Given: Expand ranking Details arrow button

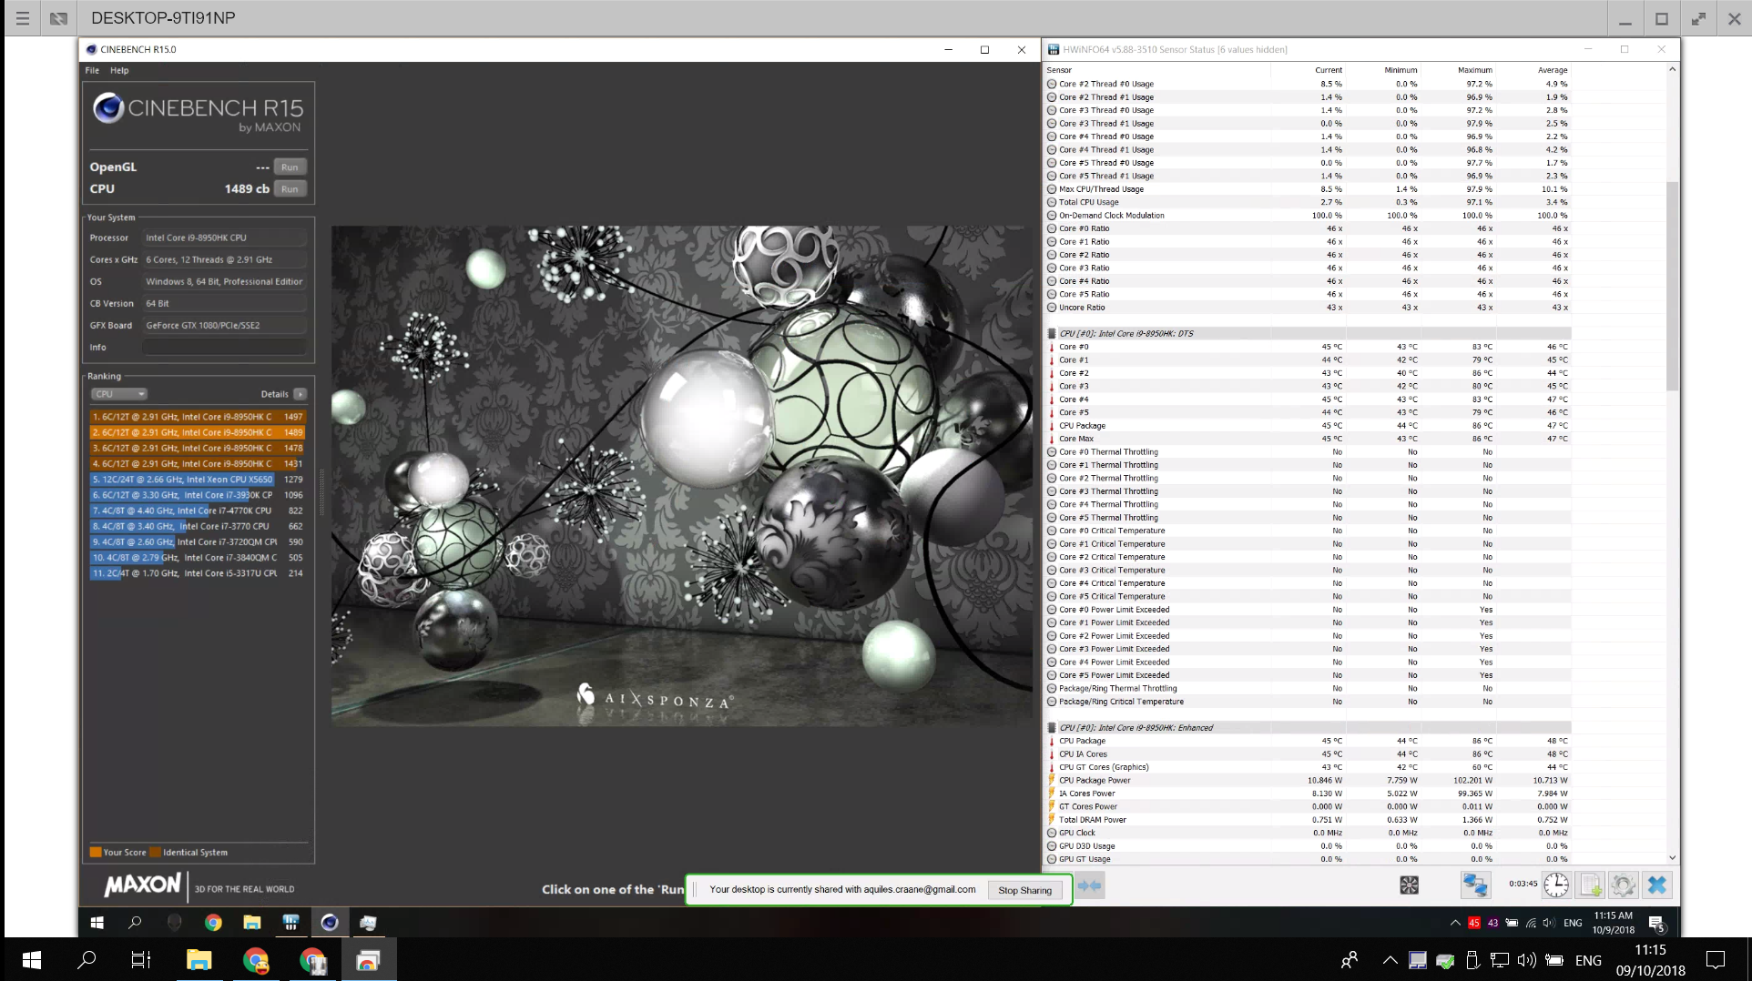Looking at the screenshot, I should pyautogui.click(x=300, y=394).
